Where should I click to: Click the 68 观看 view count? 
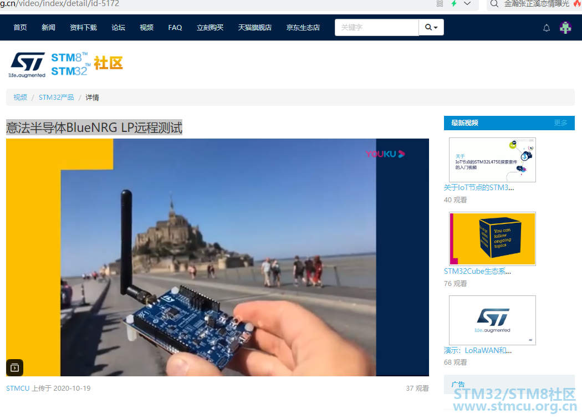pos(456,362)
